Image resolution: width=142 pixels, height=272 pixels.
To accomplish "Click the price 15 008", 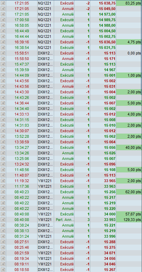I will [x=110, y=120].
